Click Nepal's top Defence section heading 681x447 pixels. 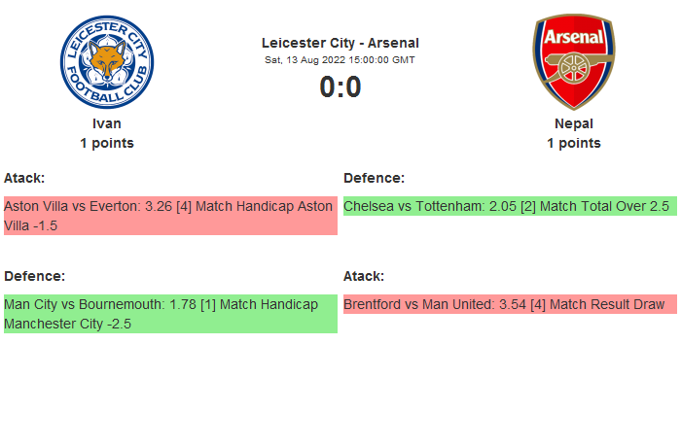tap(374, 178)
